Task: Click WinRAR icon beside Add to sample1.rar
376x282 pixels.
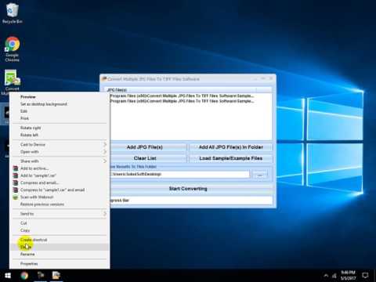Action: point(16,175)
